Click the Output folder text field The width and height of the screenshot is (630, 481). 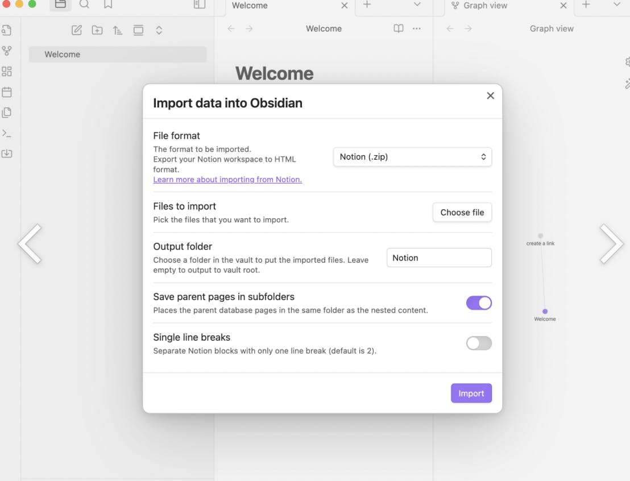click(439, 258)
